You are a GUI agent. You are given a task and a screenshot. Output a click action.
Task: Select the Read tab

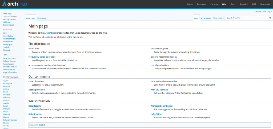(196, 18)
